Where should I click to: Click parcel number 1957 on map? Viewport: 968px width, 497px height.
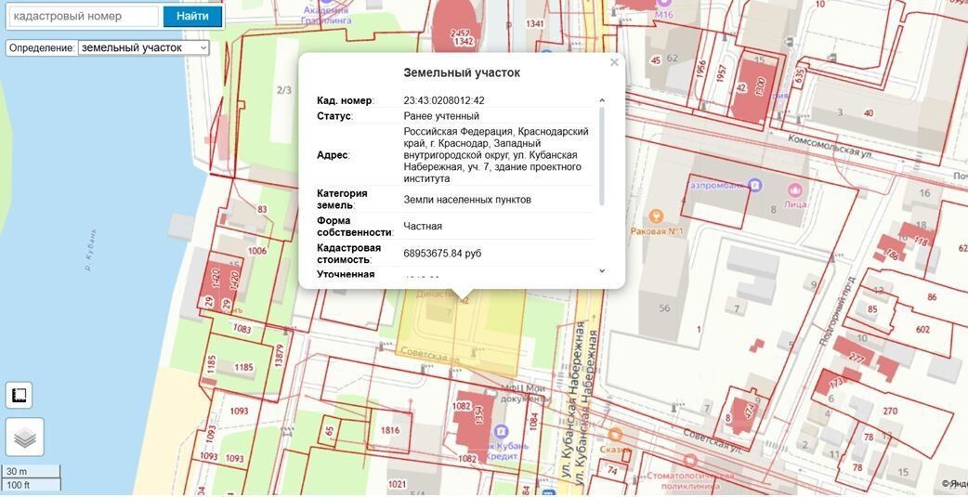722,72
